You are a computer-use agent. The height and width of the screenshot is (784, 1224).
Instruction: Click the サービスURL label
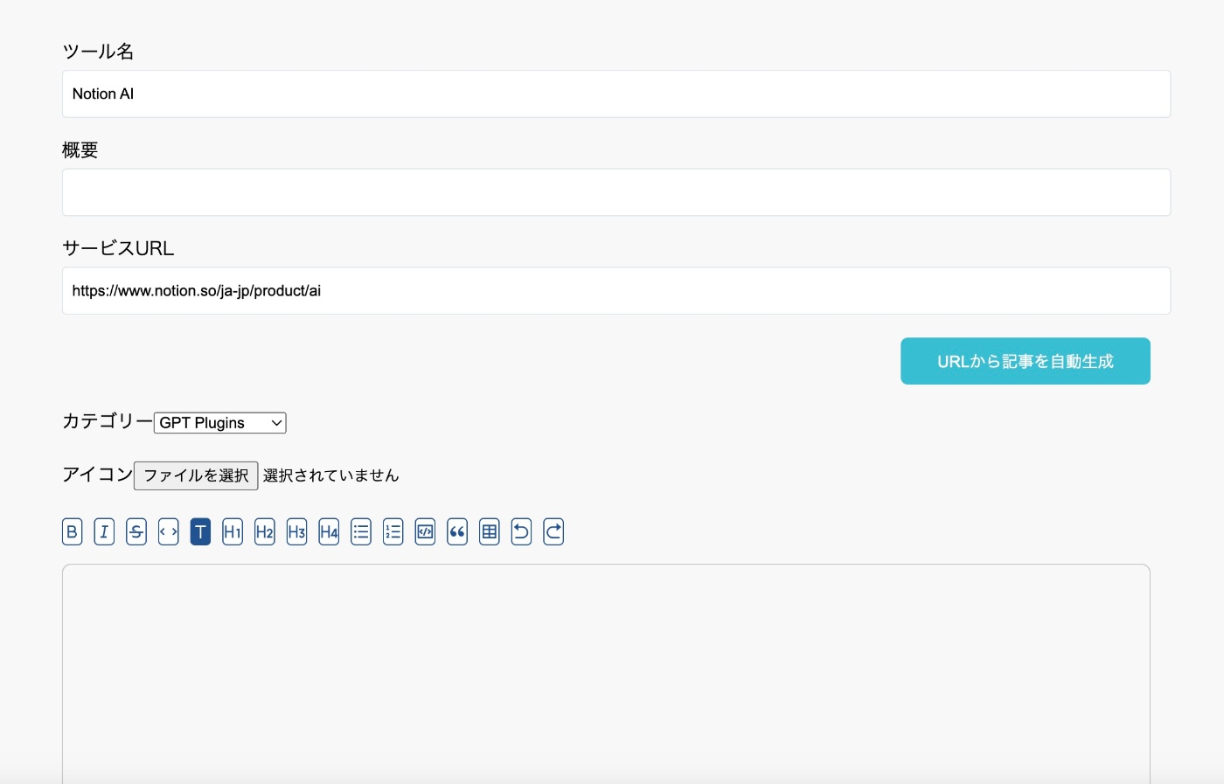(x=118, y=248)
